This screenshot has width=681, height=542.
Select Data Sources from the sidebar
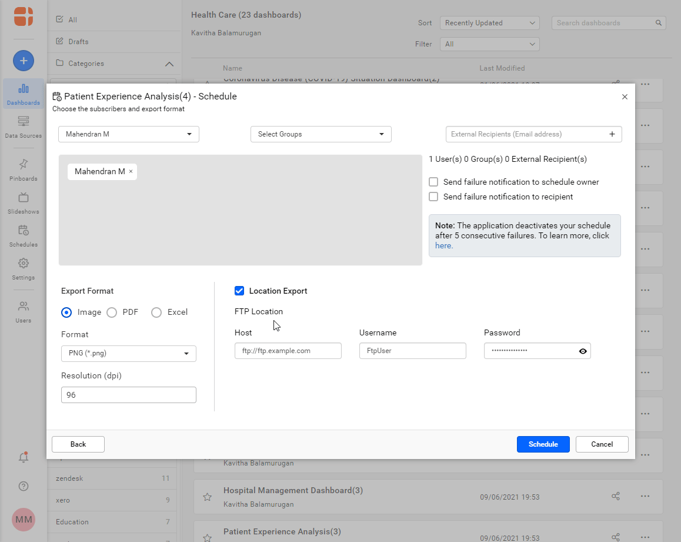23,127
